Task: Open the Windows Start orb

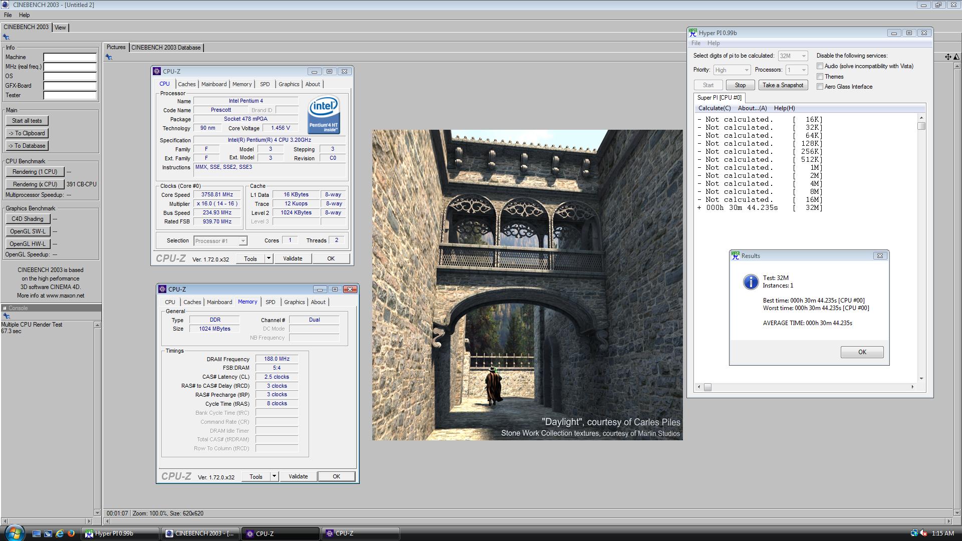Action: pos(14,532)
